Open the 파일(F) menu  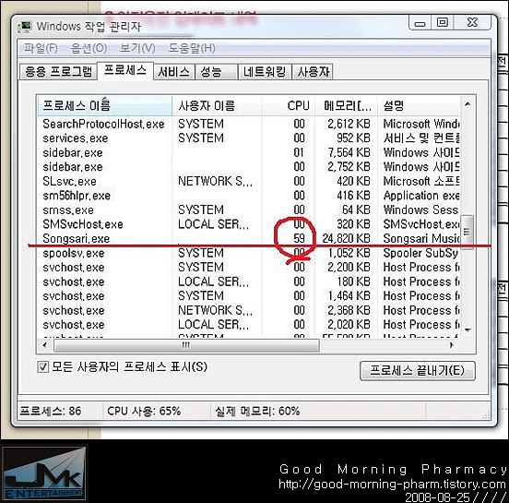(x=41, y=49)
